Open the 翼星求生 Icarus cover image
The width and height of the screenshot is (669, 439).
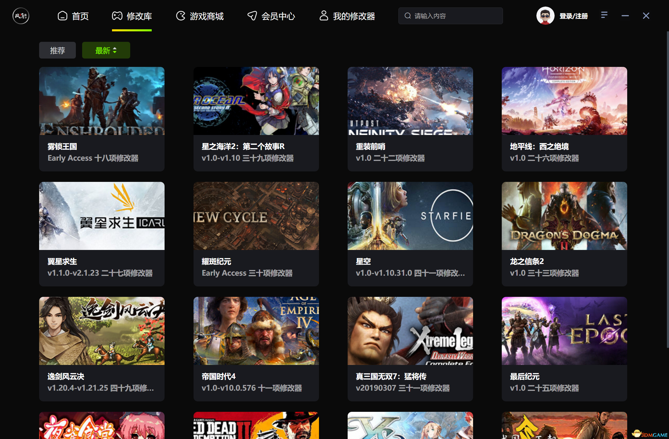click(102, 216)
